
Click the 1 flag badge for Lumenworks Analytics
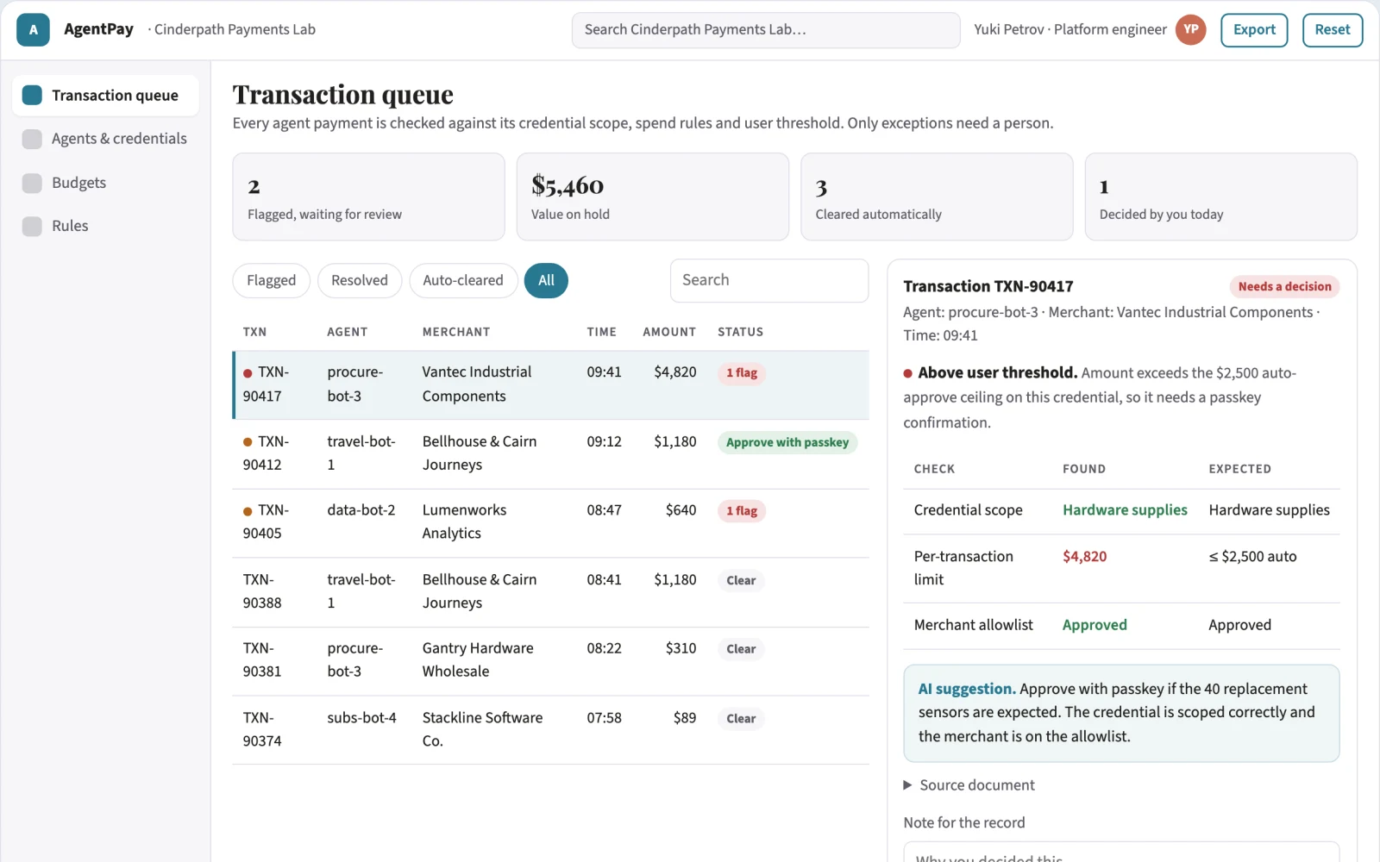742,511
